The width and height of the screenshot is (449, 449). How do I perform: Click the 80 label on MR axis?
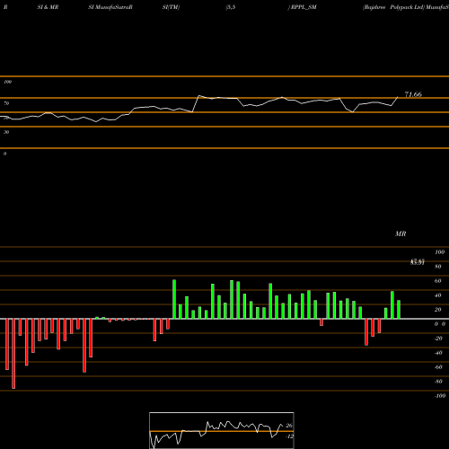tap(438, 267)
